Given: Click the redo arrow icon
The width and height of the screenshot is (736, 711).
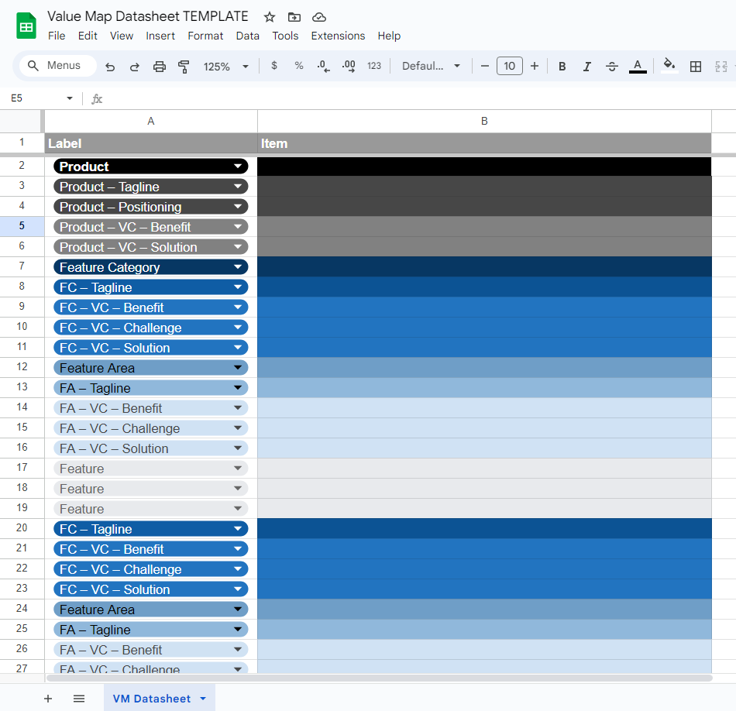Looking at the screenshot, I should click(135, 67).
